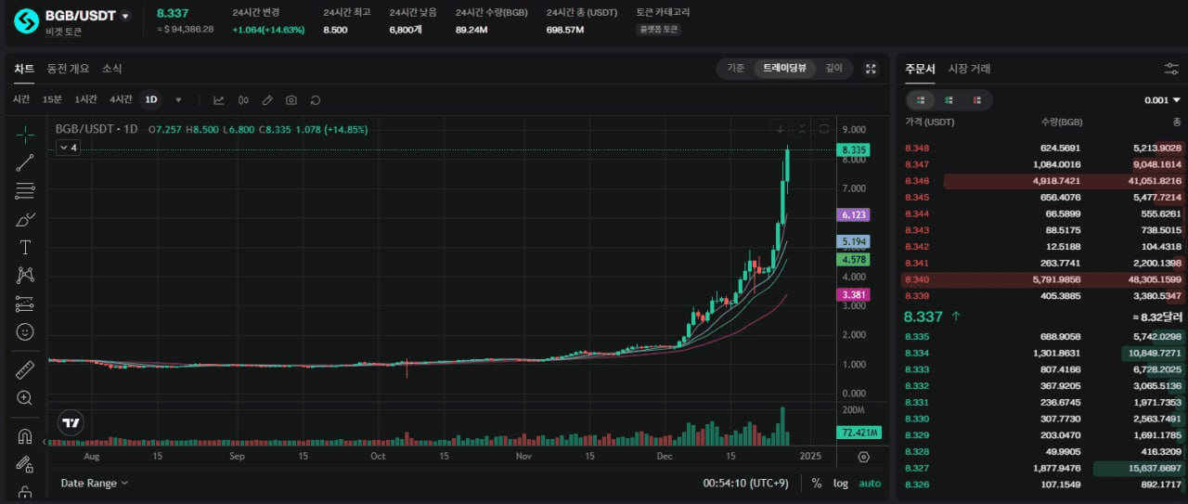The height and width of the screenshot is (504, 1188).
Task: Show sell orders only view
Action: click(x=976, y=99)
